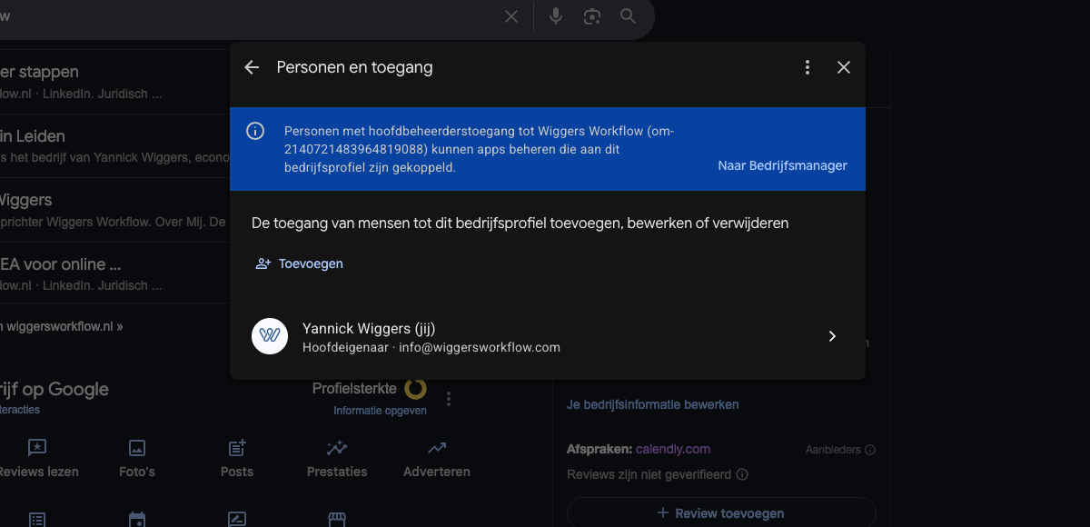Close the Personen en toegang dialog
1090x527 pixels.
tap(844, 67)
